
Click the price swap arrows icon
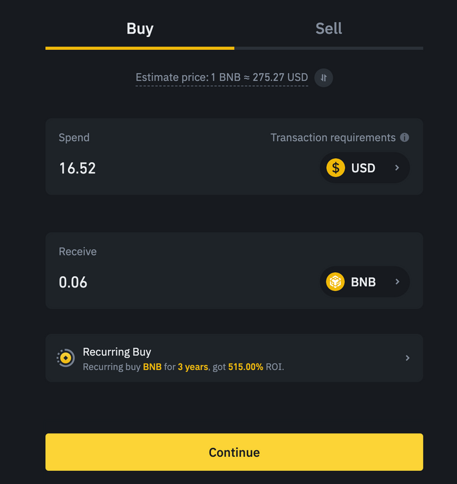(324, 78)
